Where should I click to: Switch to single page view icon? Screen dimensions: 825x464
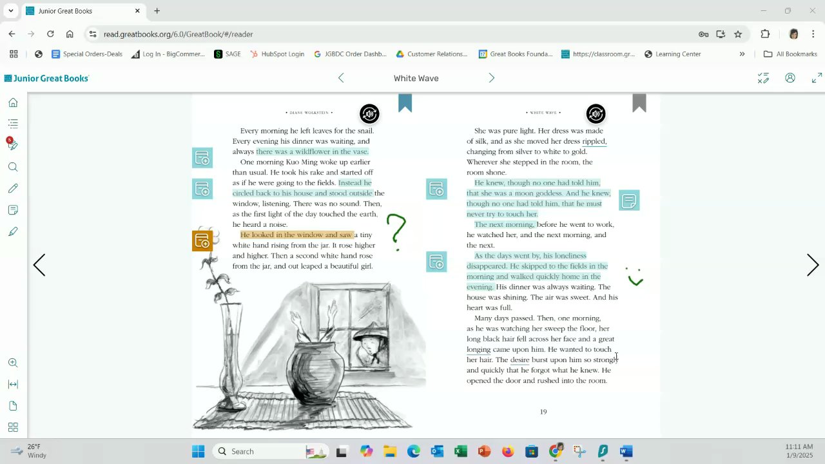(x=13, y=406)
